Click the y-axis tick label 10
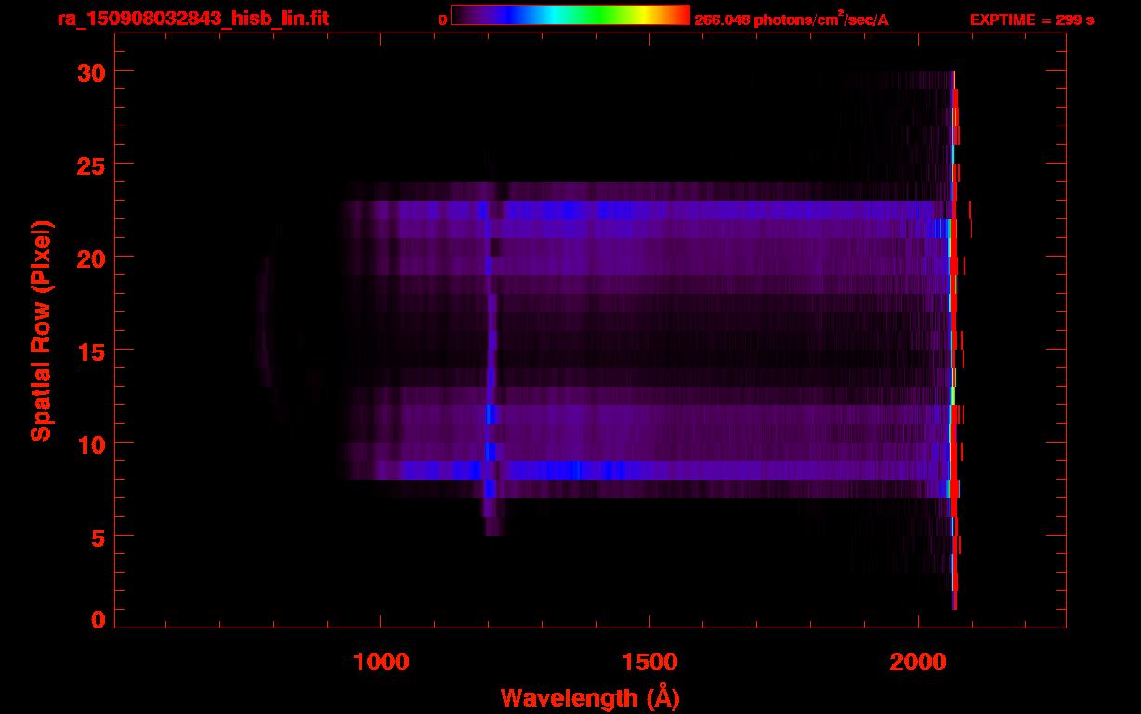Image resolution: width=1141 pixels, height=714 pixels. (x=89, y=443)
